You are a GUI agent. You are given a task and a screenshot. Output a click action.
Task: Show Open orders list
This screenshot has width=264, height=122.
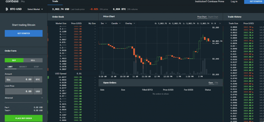(211, 83)
